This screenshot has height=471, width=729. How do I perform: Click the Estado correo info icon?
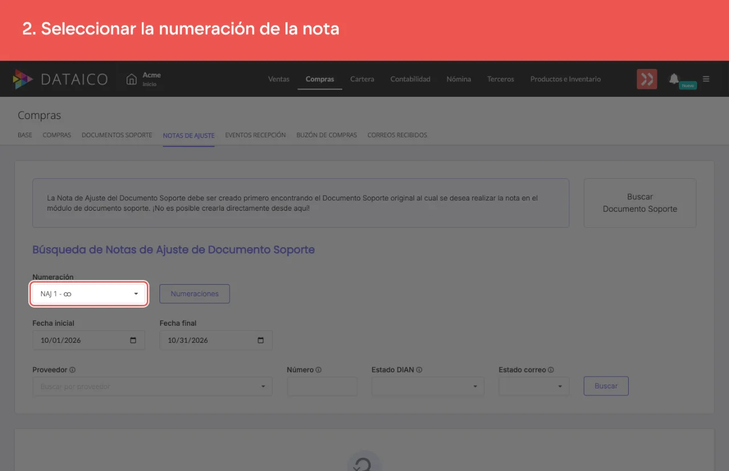pos(551,370)
